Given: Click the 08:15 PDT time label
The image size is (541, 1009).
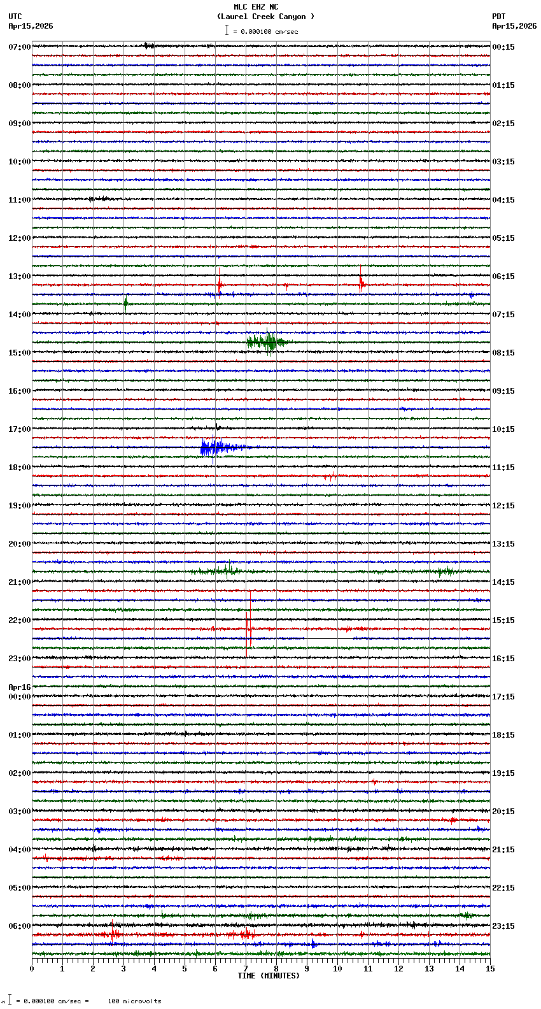Looking at the screenshot, I should 503,353.
